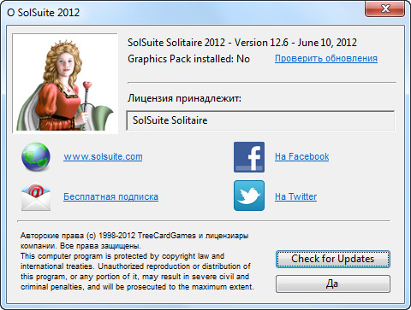Click the Авторские права copyright text
The image size is (411, 310).
tap(134, 241)
